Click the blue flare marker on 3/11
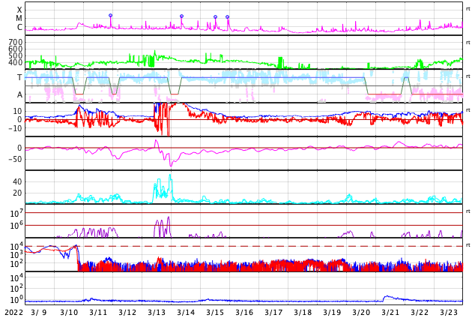 coord(111,16)
